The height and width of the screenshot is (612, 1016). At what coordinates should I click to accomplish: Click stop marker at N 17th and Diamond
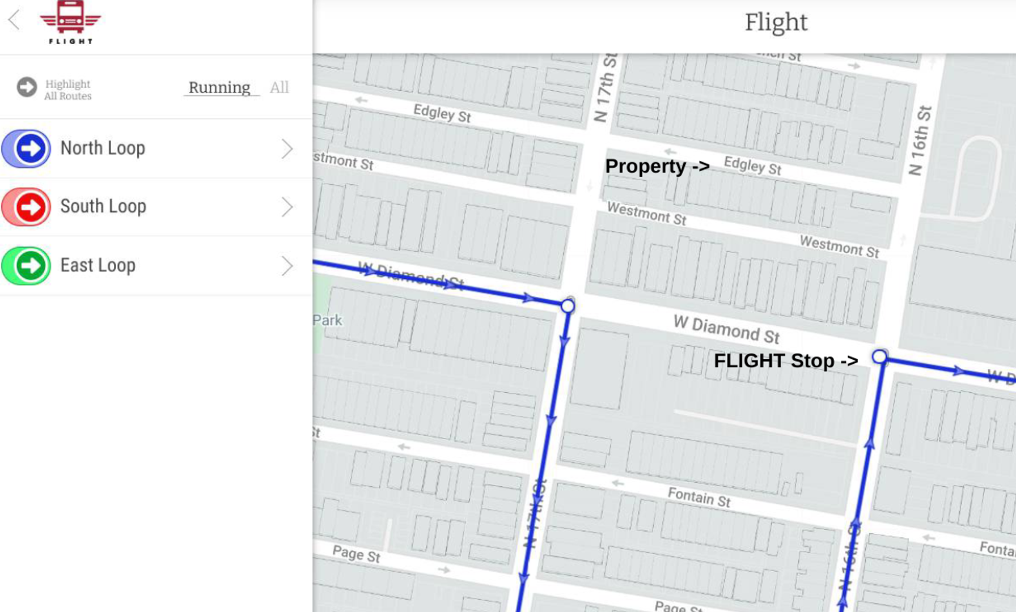point(568,307)
